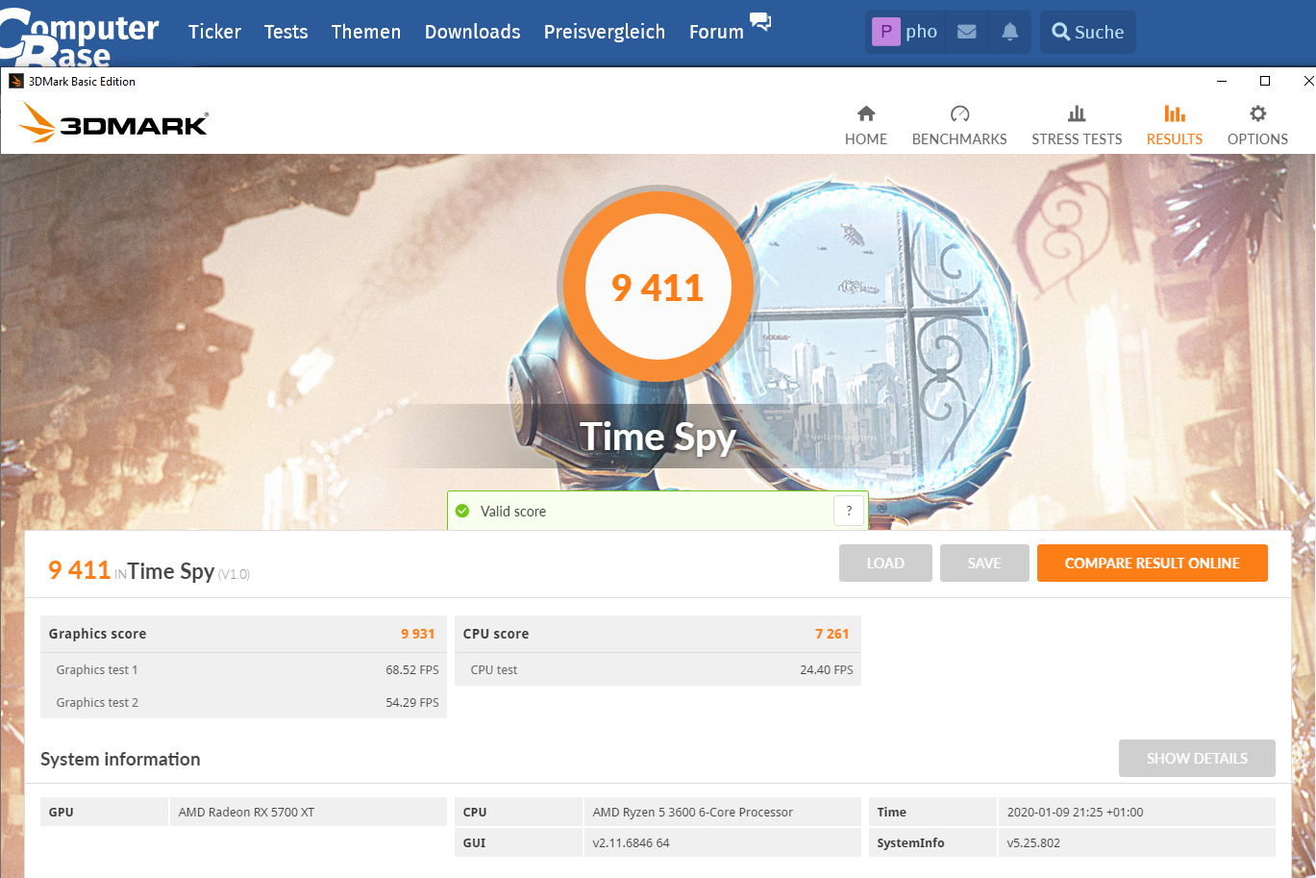The width and height of the screenshot is (1316, 878).
Task: Click the CPU score value 7 261
Action: tap(832, 634)
